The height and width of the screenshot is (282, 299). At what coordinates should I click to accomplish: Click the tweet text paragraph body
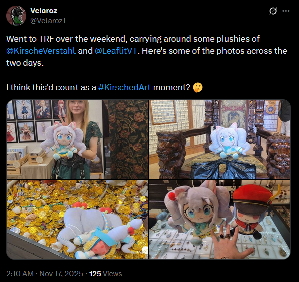pyautogui.click(x=146, y=63)
